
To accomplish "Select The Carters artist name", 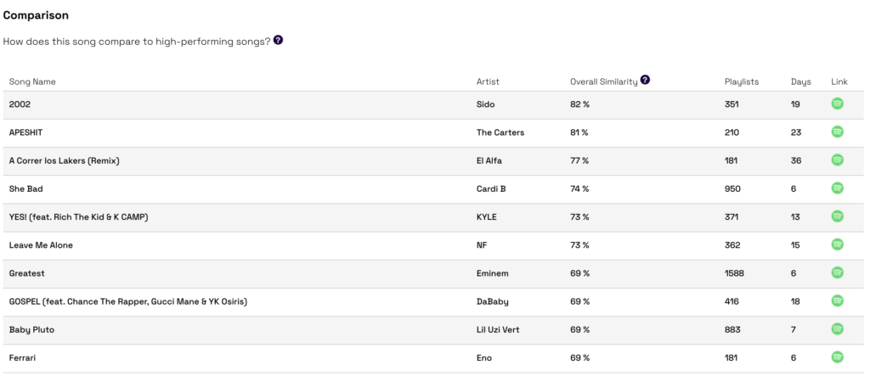I will click(x=500, y=132).
